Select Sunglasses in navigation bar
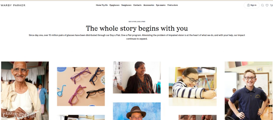This screenshot has width=273, height=120. pos(126,5)
